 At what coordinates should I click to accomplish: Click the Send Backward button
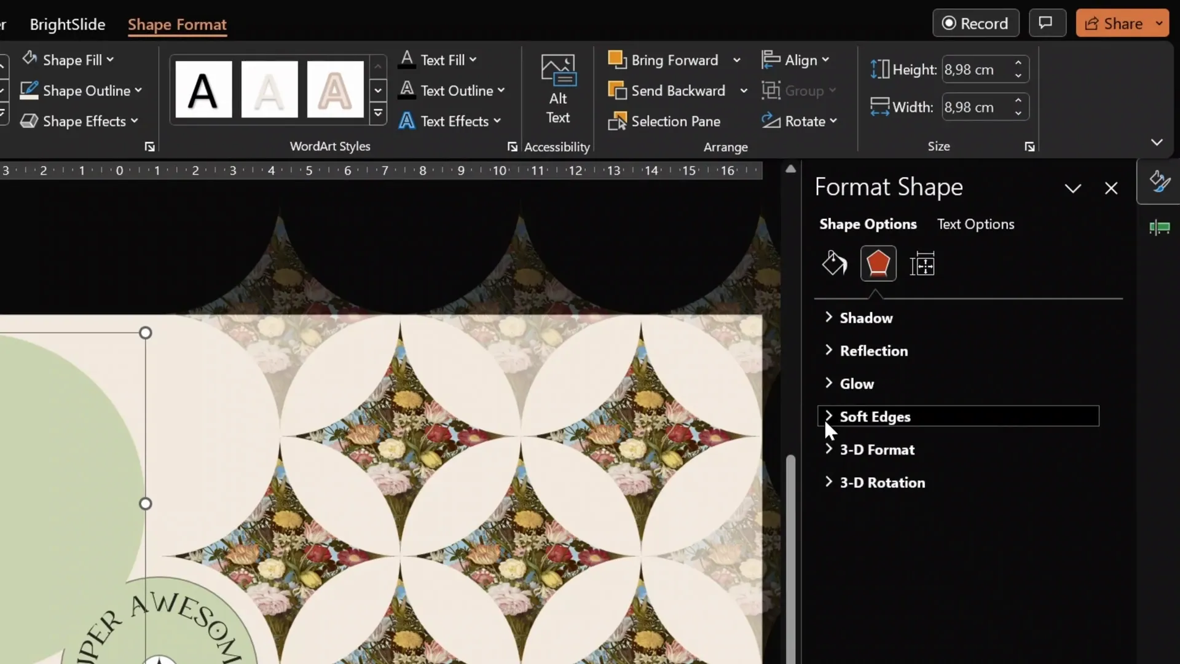[667, 90]
